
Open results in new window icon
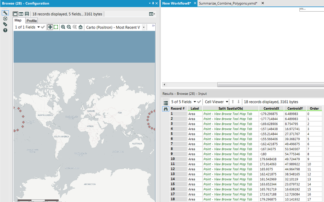[x=151, y=14]
